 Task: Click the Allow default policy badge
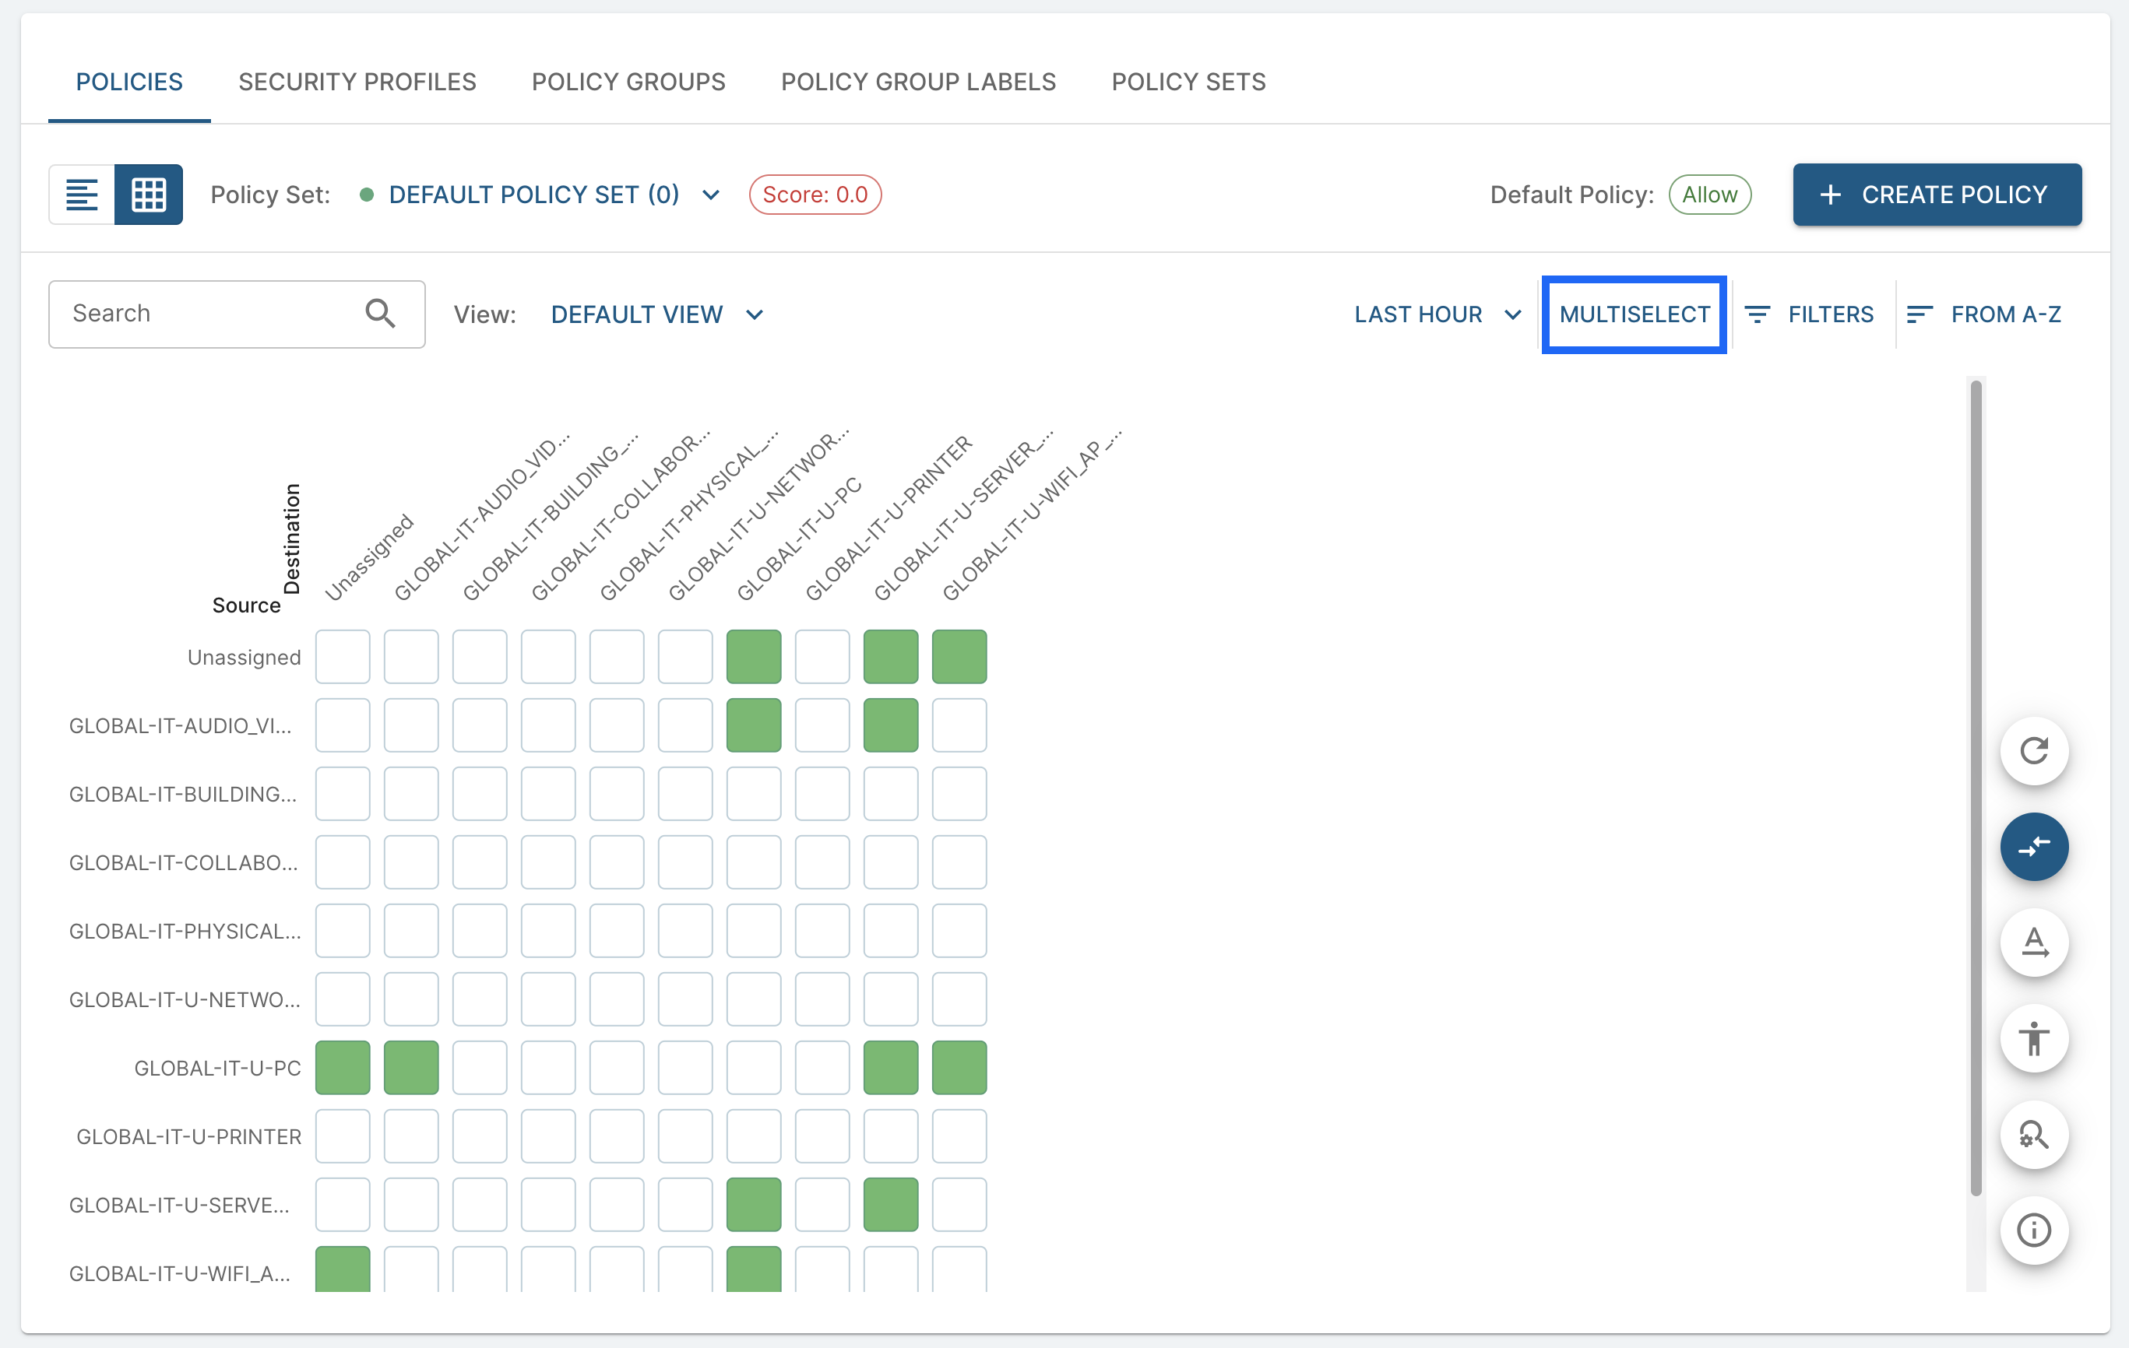coord(1709,195)
